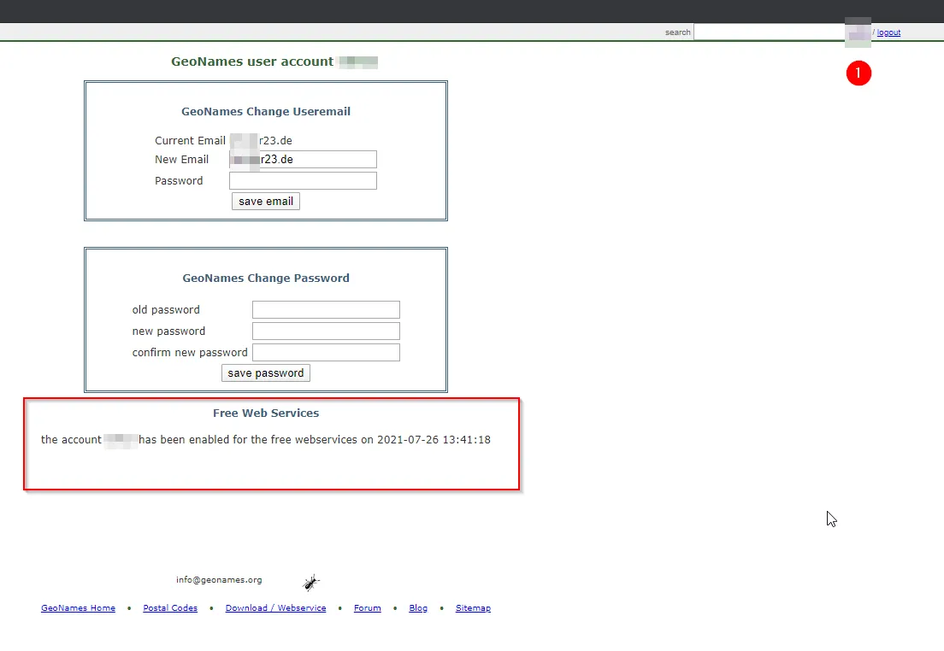944x651 pixels.
Task: Click the old password field
Action: (326, 309)
